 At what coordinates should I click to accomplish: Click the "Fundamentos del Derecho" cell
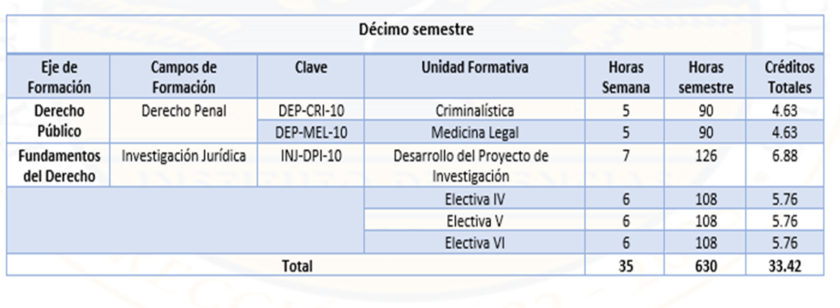click(x=57, y=165)
